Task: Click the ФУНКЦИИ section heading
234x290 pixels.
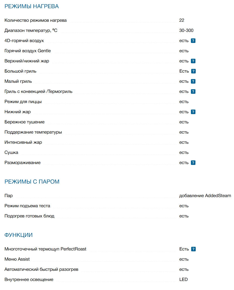Action: 19,235
